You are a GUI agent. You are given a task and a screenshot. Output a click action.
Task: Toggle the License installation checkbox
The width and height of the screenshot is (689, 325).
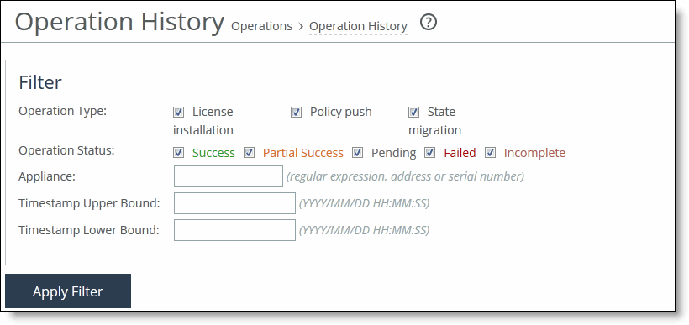click(x=178, y=113)
